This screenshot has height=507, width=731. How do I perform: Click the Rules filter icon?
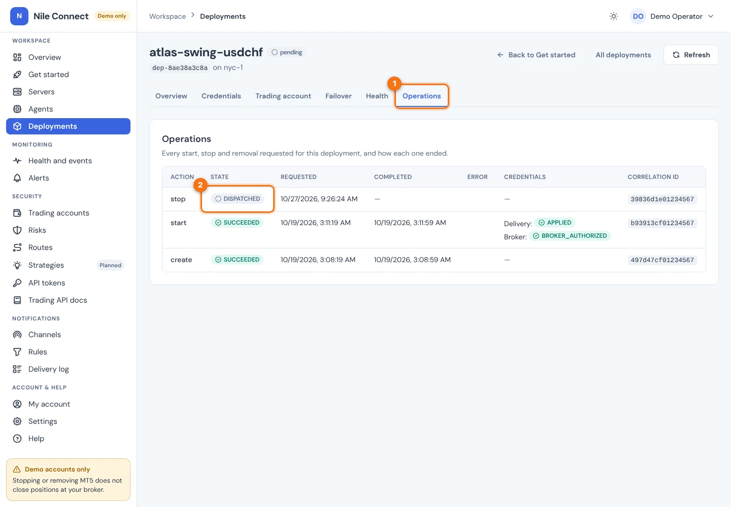(x=17, y=352)
